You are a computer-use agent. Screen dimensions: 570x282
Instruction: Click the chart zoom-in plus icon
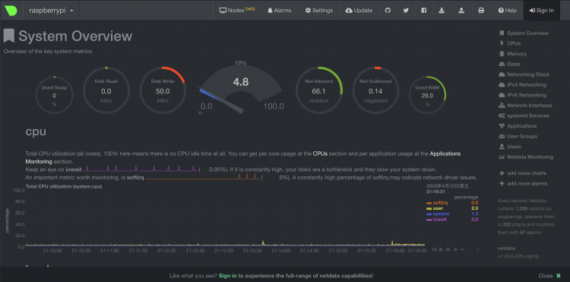click(x=455, y=249)
